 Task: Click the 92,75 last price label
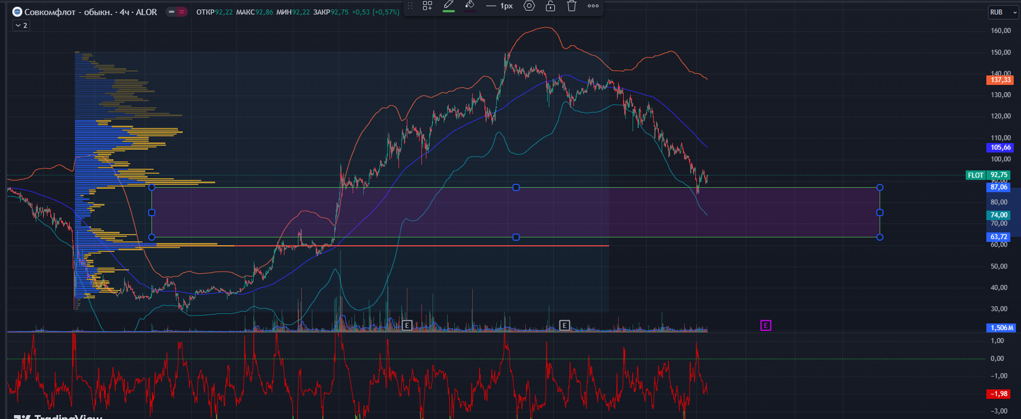point(999,175)
